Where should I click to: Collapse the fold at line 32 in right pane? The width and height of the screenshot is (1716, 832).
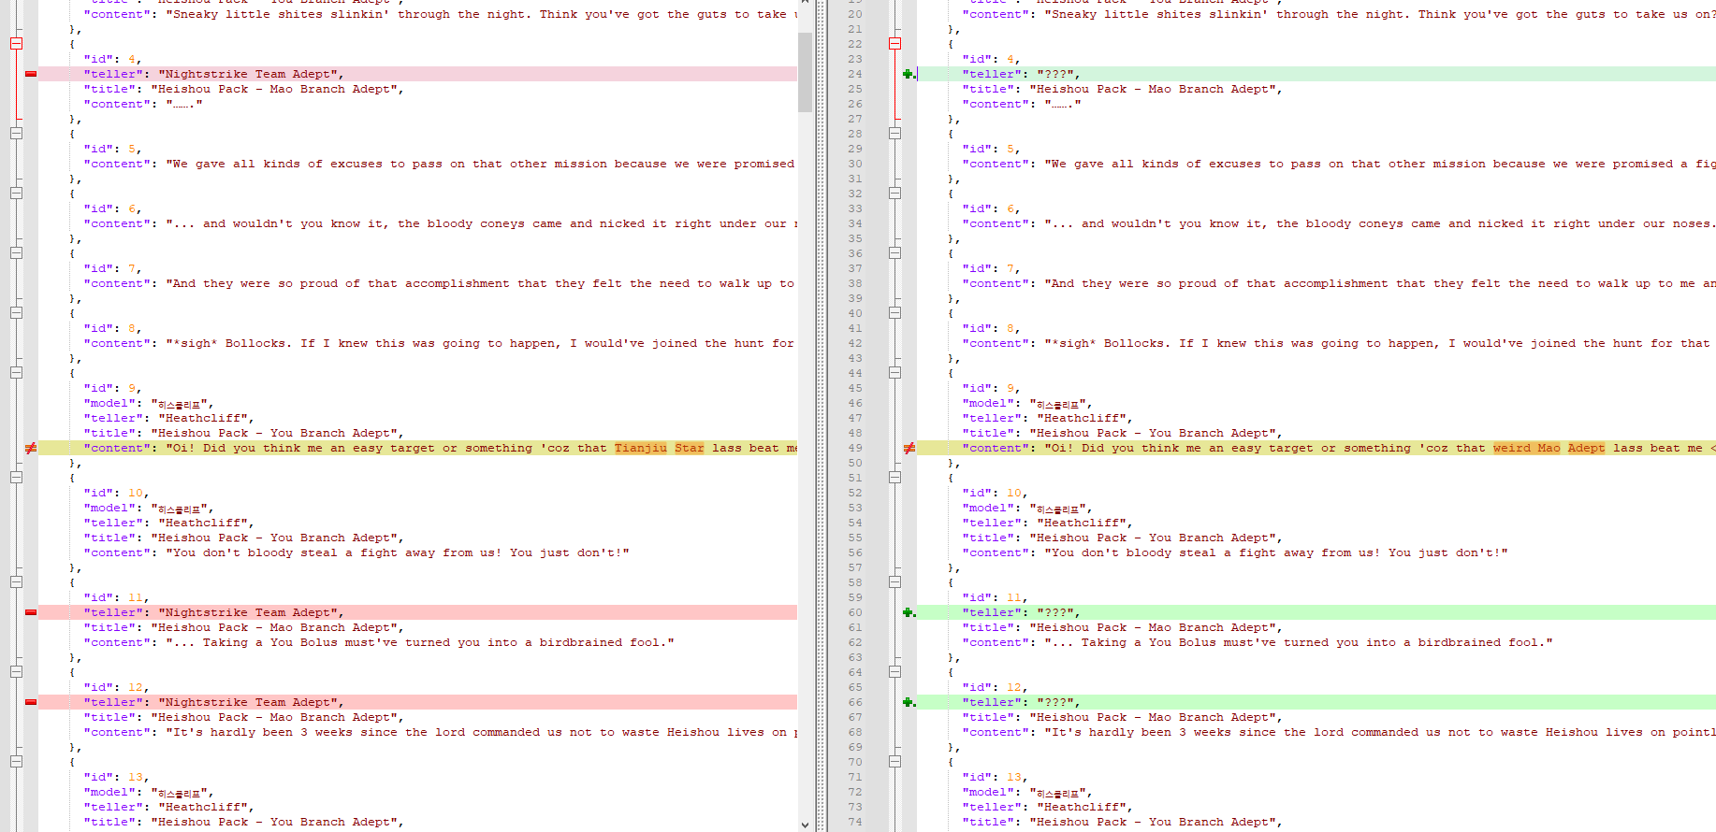pyautogui.click(x=894, y=194)
